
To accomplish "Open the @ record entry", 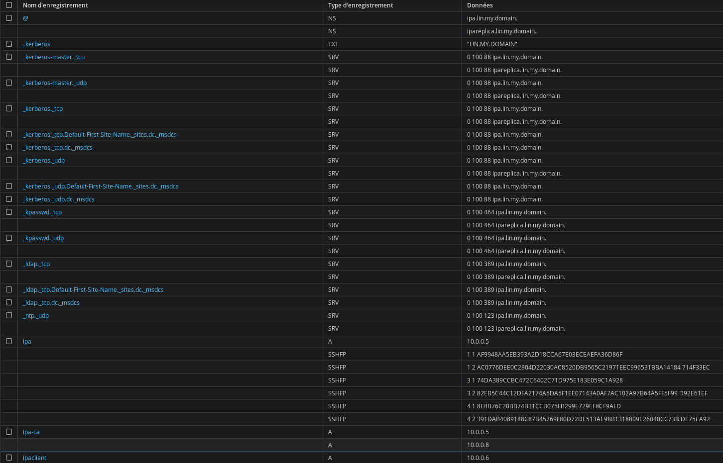I will [25, 18].
